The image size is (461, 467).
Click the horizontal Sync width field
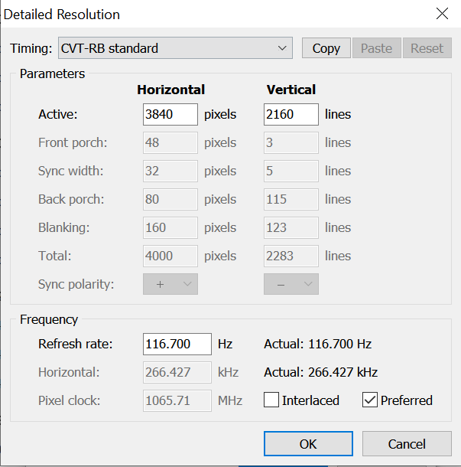[x=170, y=171]
